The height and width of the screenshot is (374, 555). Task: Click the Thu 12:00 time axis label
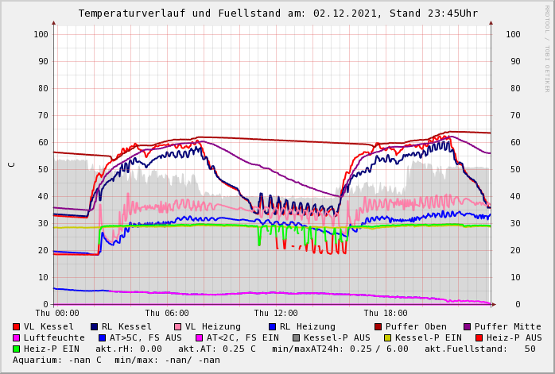click(275, 313)
